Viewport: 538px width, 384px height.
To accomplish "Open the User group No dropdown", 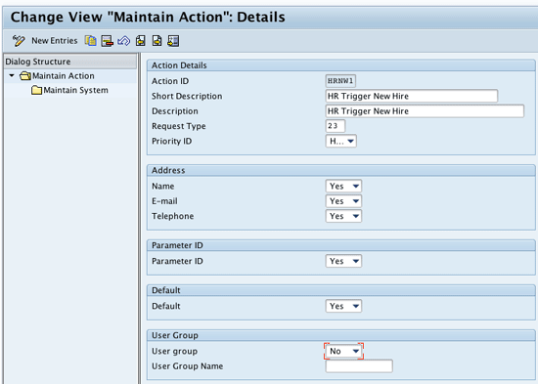I will pyautogui.click(x=343, y=351).
